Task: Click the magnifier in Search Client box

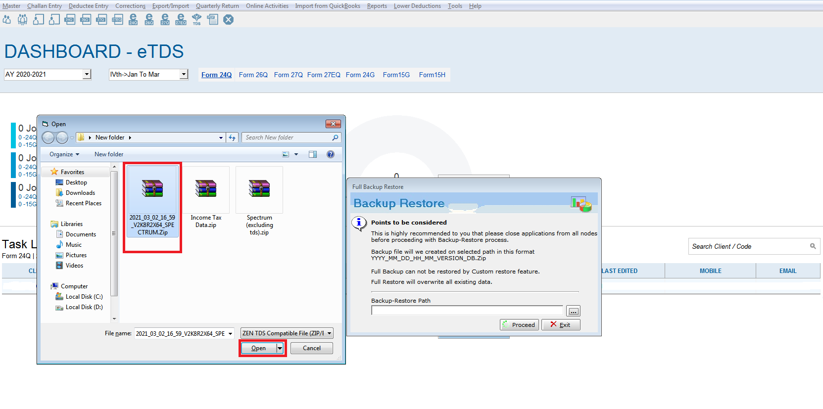Action: click(x=813, y=246)
